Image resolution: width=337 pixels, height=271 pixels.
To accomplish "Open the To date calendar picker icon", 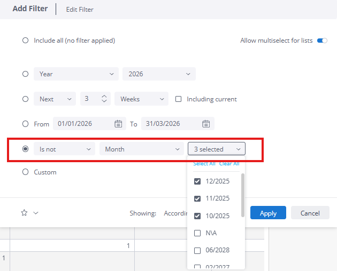I will pos(206,124).
